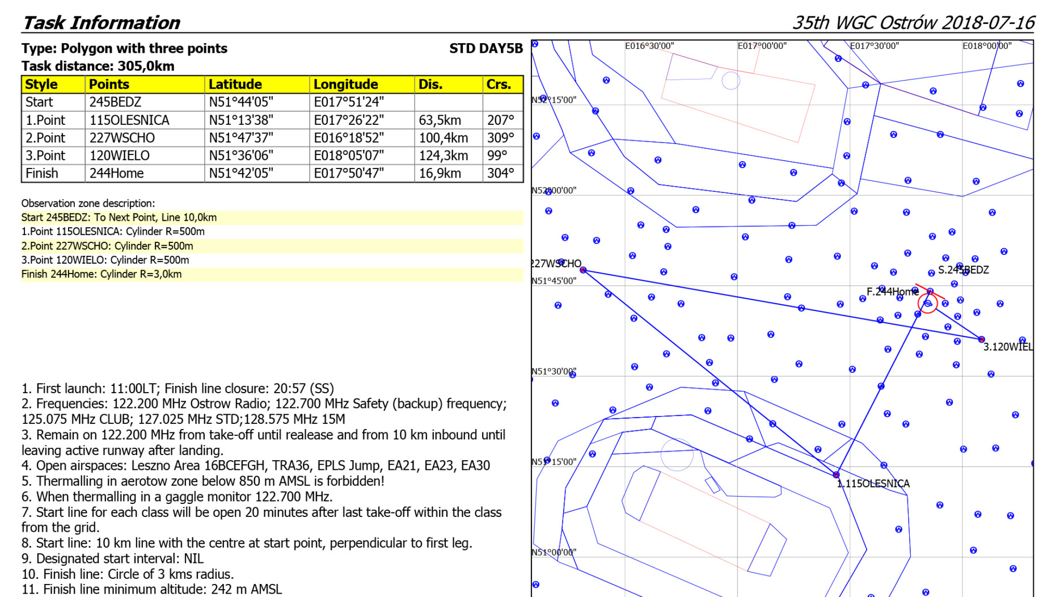
Task: Click the 227WSCHO turnpoint marker on map
Action: pyautogui.click(x=583, y=270)
